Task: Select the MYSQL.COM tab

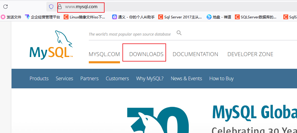Action: click(104, 54)
